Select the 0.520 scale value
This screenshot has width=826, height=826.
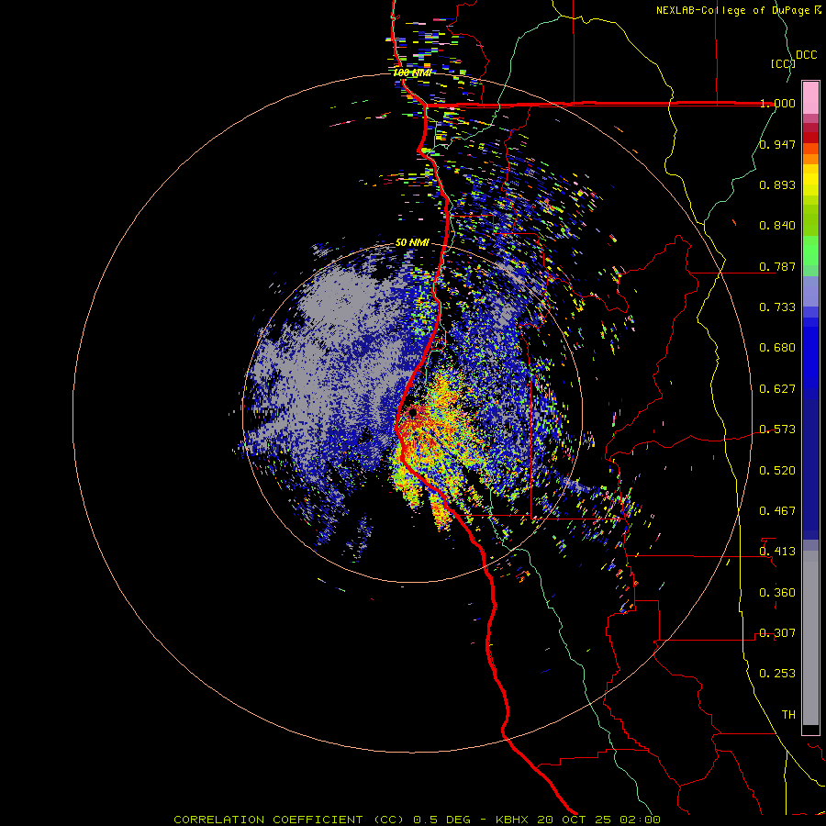click(x=777, y=471)
